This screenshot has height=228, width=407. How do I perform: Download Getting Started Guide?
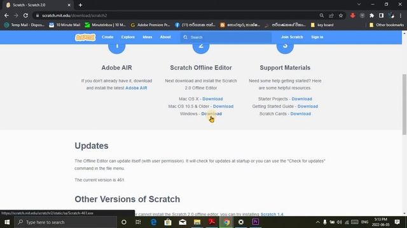(308, 106)
